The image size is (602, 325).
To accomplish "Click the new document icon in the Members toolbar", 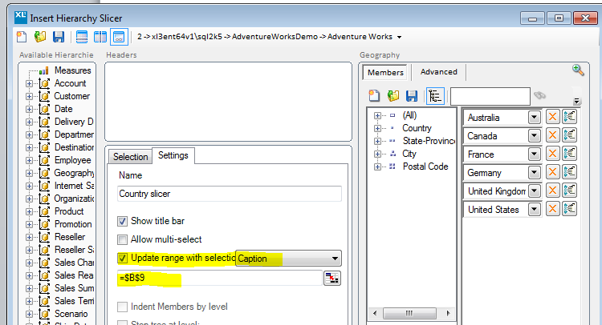I will 374,96.
